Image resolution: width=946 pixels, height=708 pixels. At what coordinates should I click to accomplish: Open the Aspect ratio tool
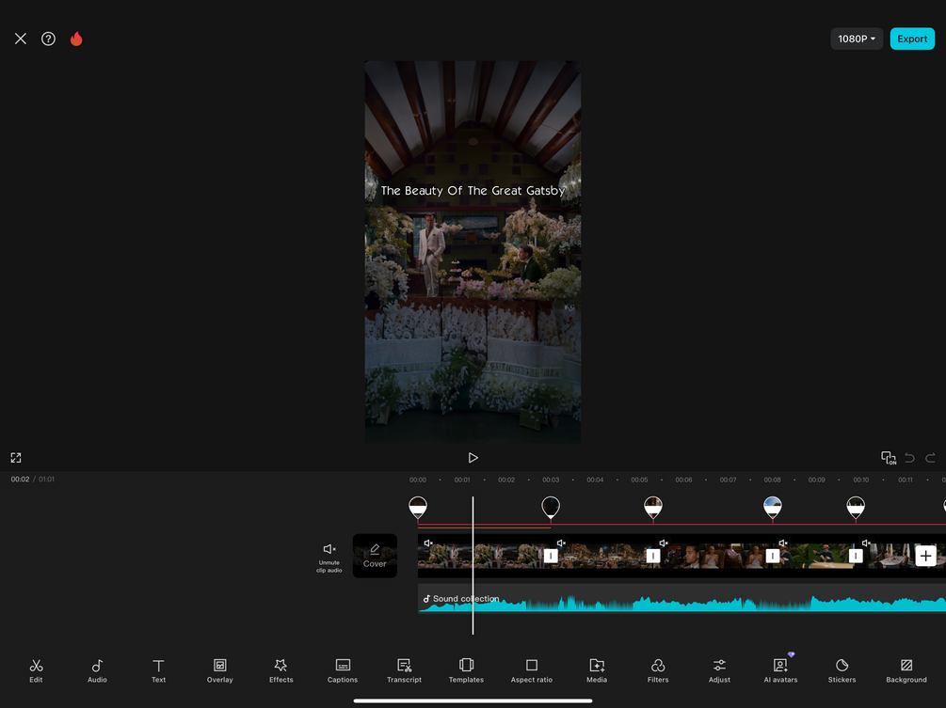[532, 670]
